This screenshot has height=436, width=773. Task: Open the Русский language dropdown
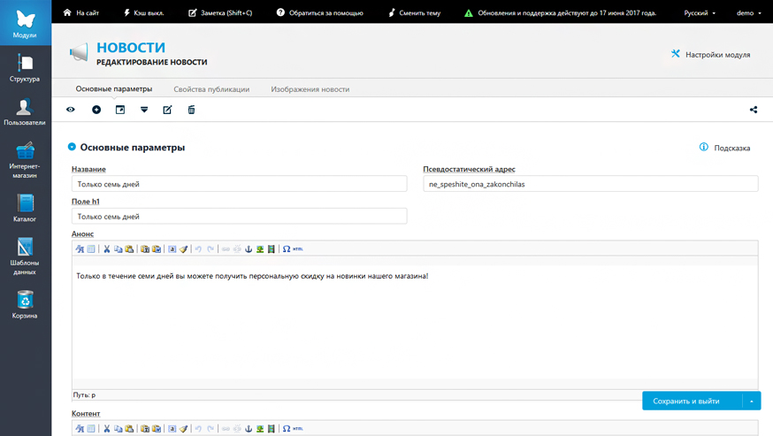tap(700, 12)
